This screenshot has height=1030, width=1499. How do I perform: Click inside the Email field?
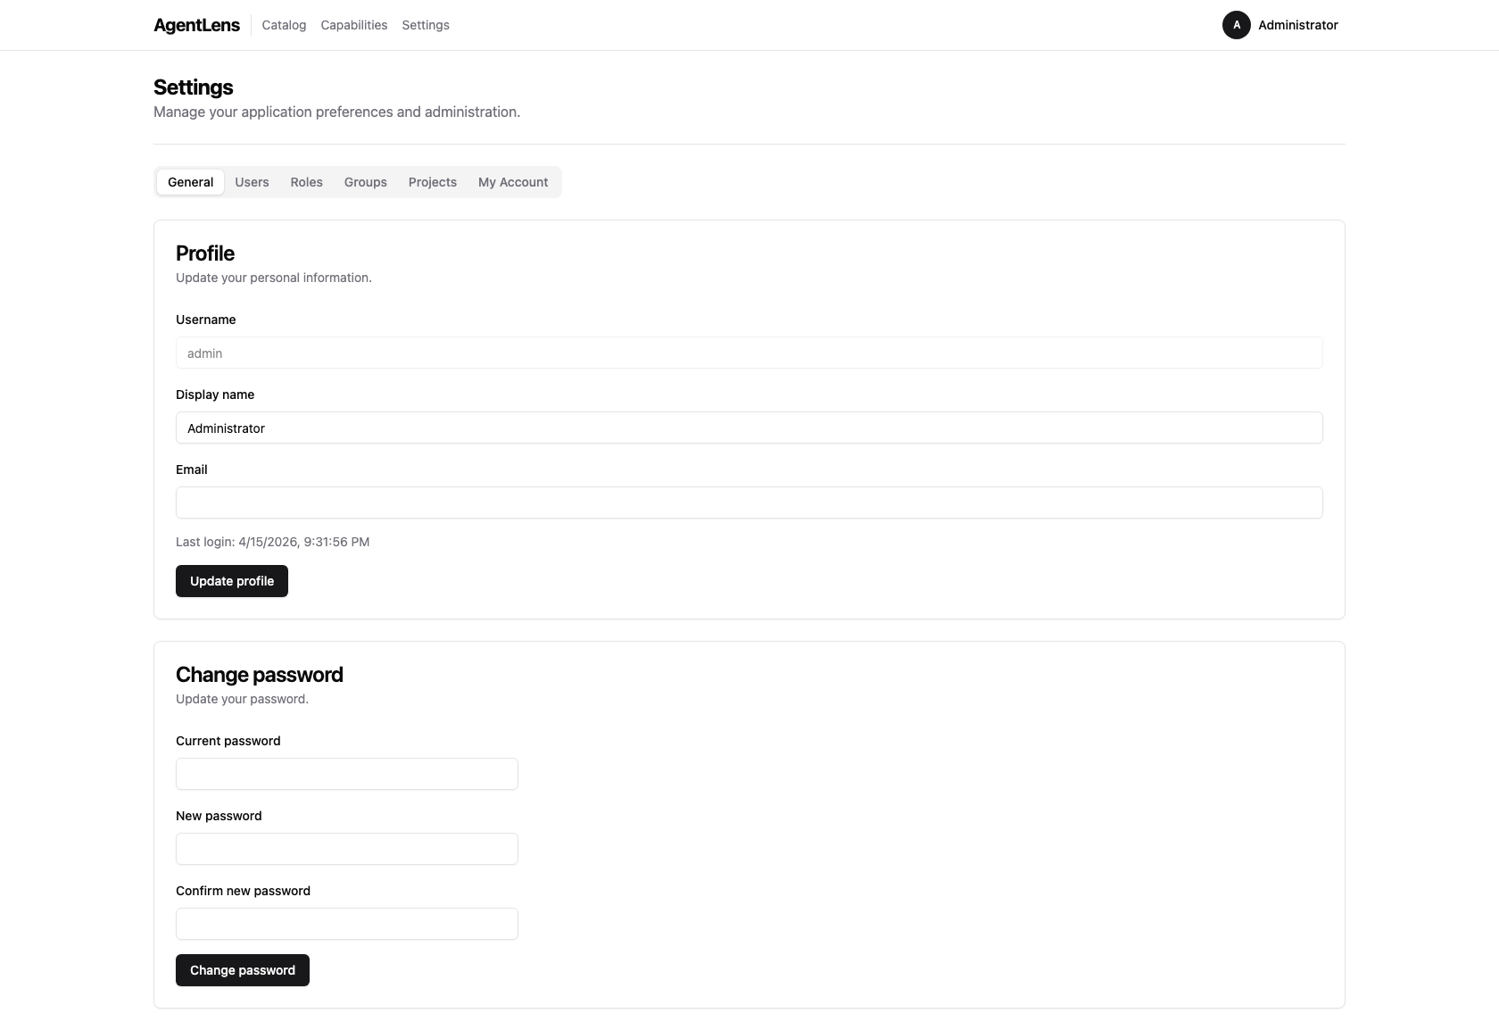(749, 503)
